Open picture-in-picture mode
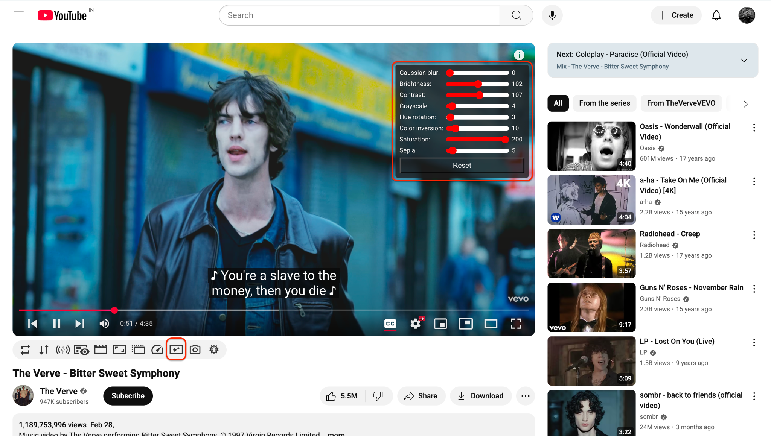Image resolution: width=771 pixels, height=436 pixels. pos(466,324)
